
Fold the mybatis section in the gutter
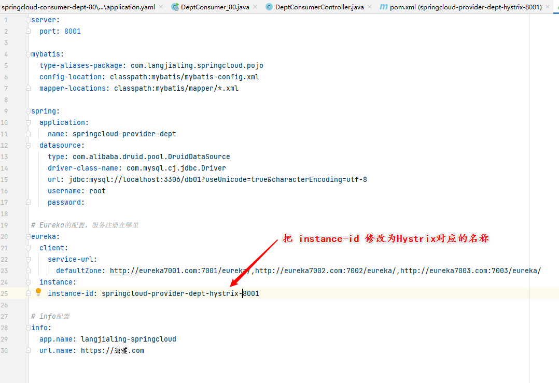coord(29,54)
